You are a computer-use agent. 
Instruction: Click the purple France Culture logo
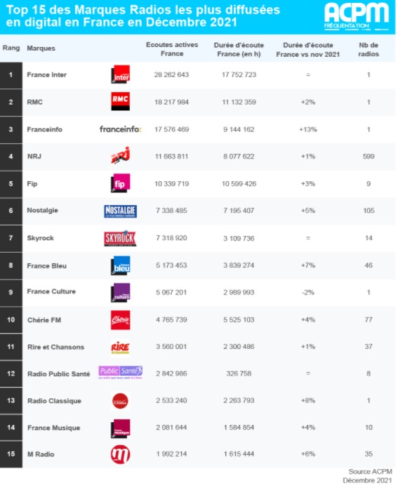click(x=120, y=293)
